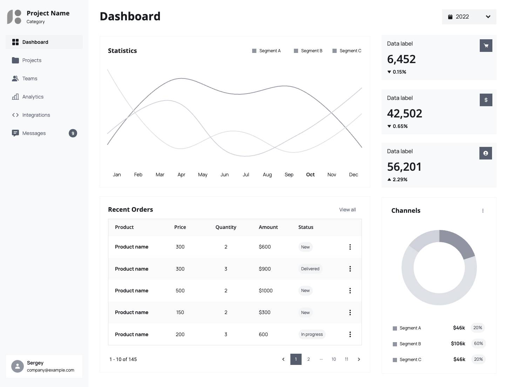Open the Projects folder icon in sidebar

pyautogui.click(x=15, y=60)
